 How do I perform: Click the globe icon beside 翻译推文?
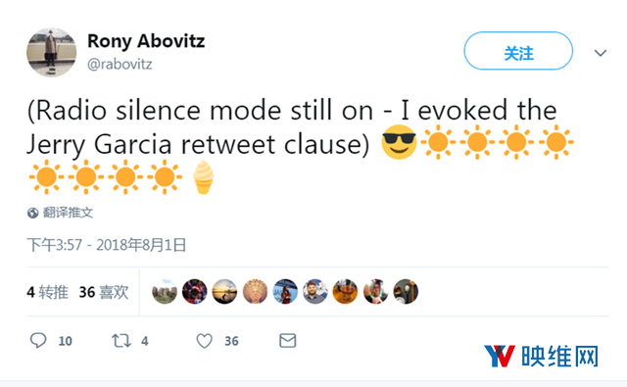click(x=32, y=213)
